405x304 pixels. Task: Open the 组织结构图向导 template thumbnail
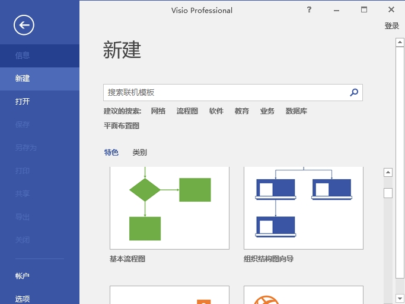coord(304,208)
